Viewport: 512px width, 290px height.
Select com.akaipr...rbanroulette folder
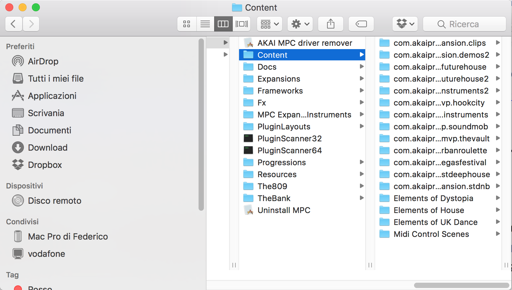pos(438,150)
